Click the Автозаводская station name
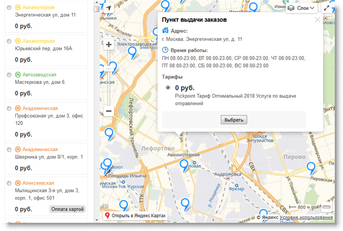This screenshot has width=343, height=231. tap(39, 75)
